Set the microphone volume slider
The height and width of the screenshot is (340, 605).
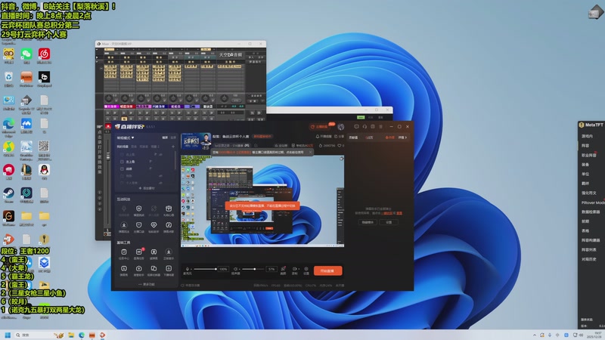click(x=205, y=269)
